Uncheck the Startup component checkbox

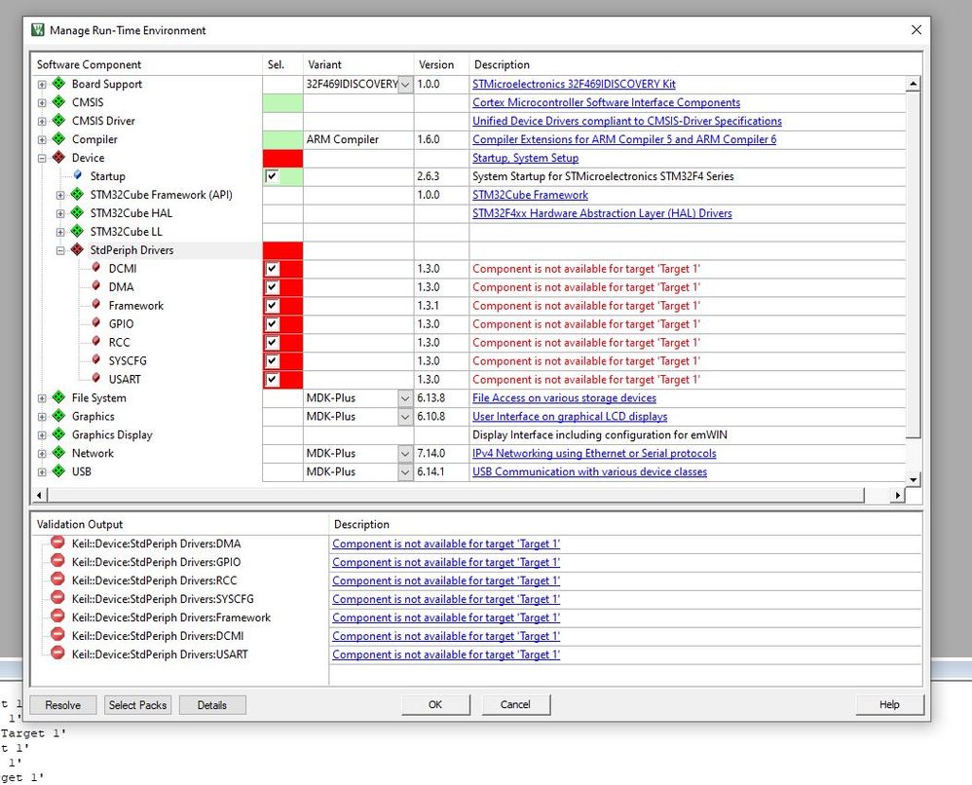point(272,176)
